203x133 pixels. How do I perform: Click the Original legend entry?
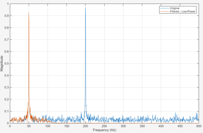click(x=175, y=8)
